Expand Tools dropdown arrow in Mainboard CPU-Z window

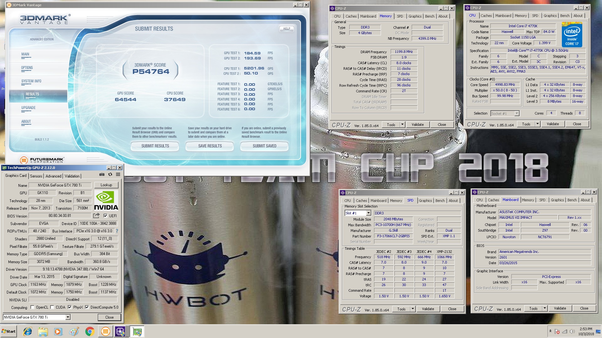545,308
